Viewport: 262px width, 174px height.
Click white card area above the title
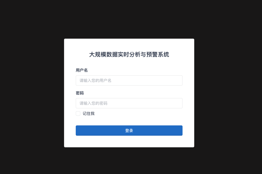coord(129,45)
